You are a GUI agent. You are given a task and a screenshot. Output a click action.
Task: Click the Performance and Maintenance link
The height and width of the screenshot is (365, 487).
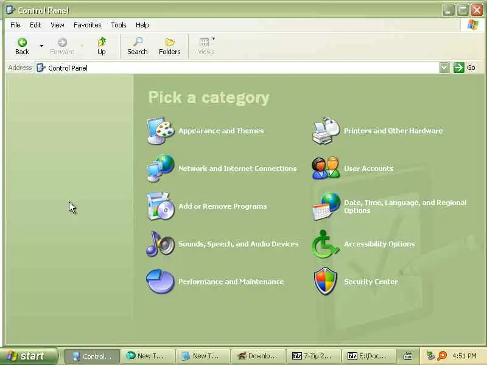pyautogui.click(x=231, y=282)
